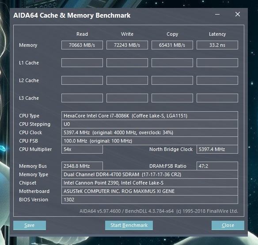The height and width of the screenshot is (245, 258).
Task: Click the CPU Type label
Action: pyautogui.click(x=29, y=116)
